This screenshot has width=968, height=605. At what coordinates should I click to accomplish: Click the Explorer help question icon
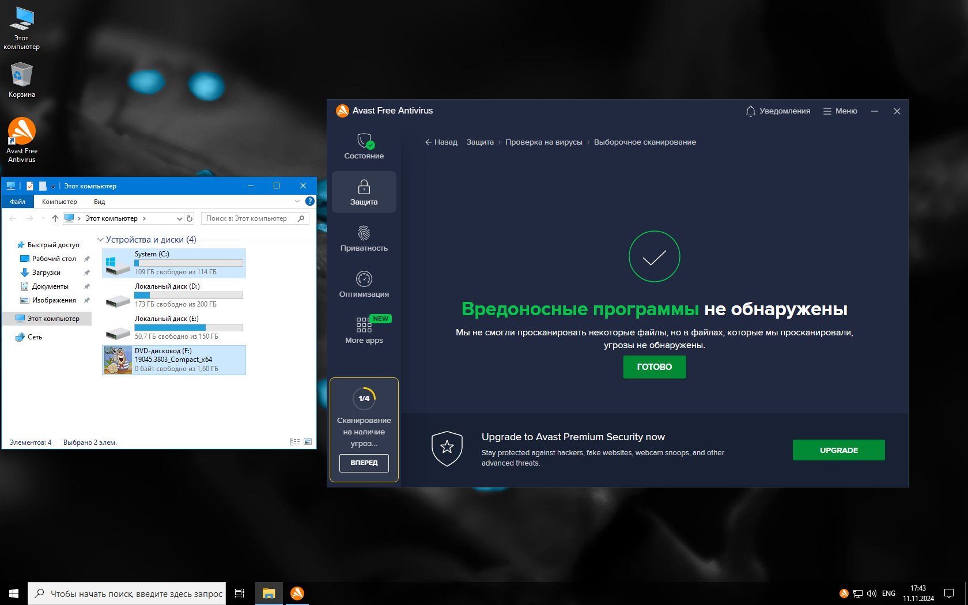310,201
